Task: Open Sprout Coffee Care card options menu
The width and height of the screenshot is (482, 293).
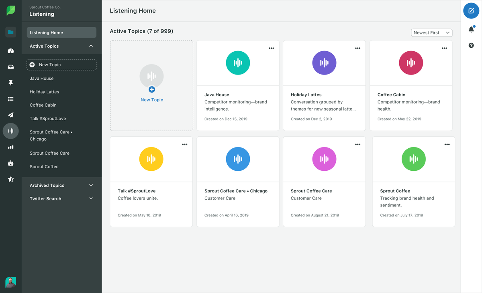Action: point(357,145)
